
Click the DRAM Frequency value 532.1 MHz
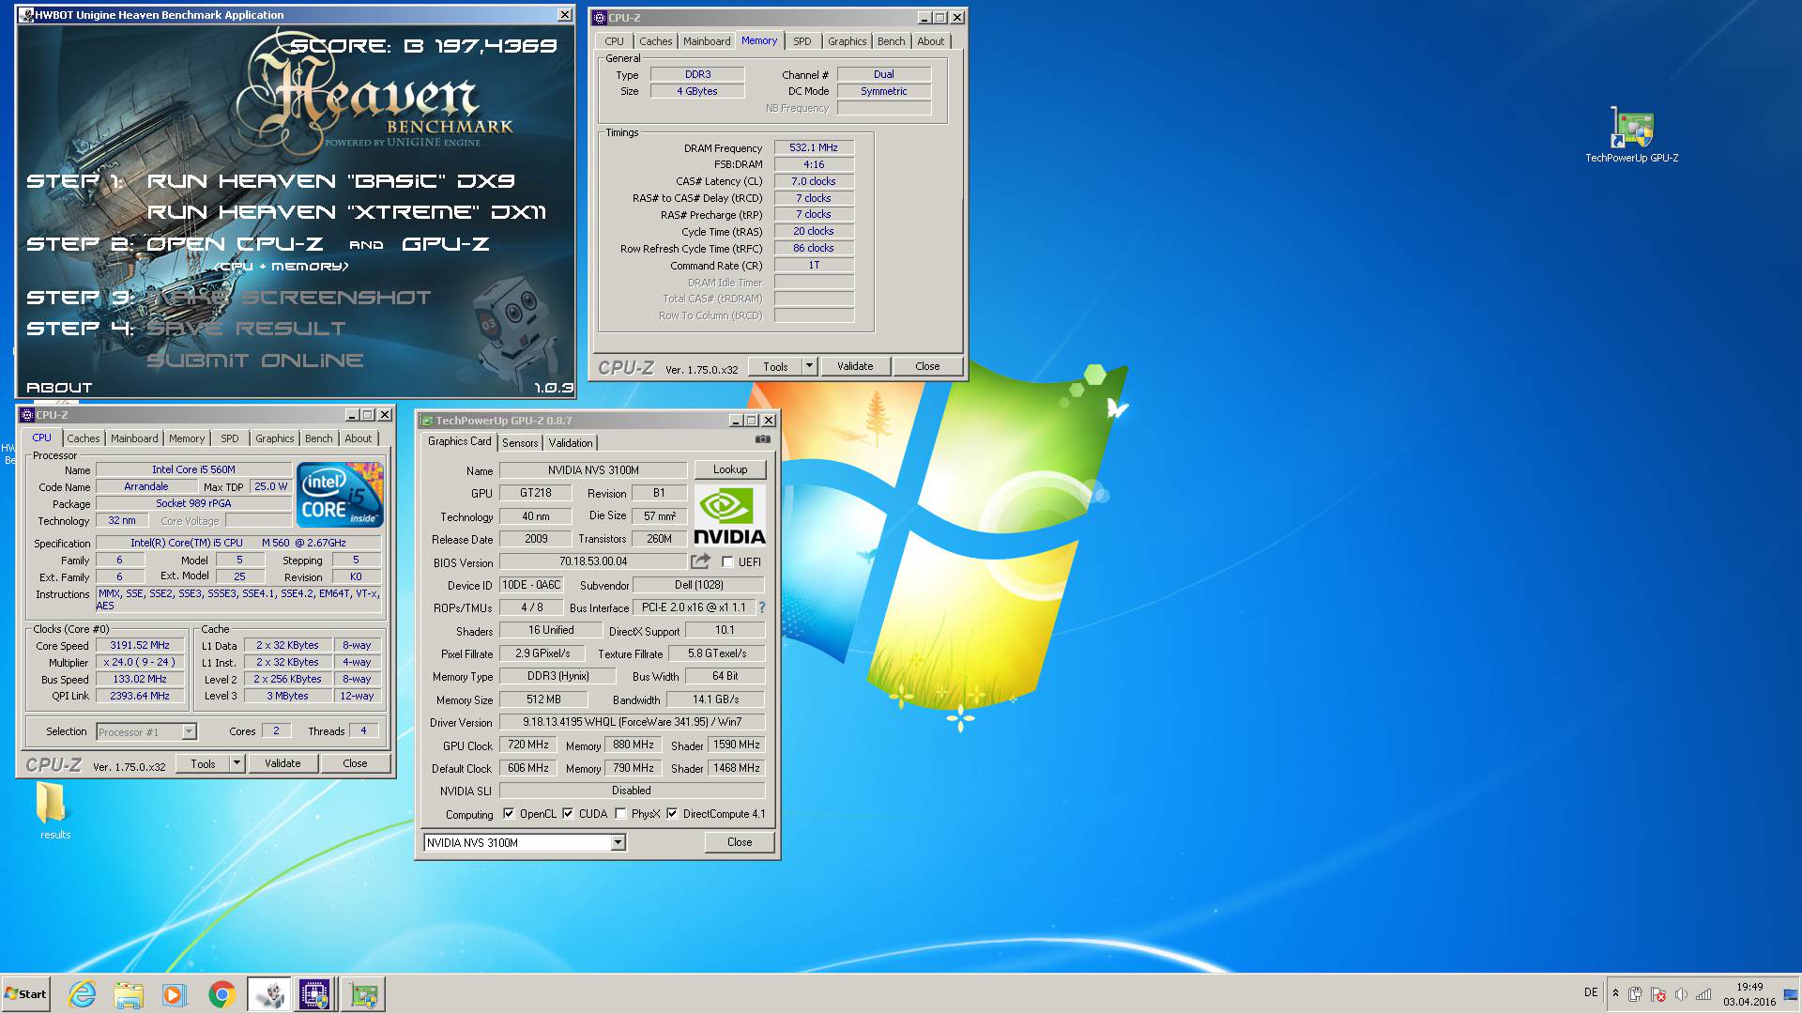click(814, 147)
